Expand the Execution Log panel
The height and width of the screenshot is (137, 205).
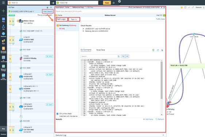click(163, 135)
